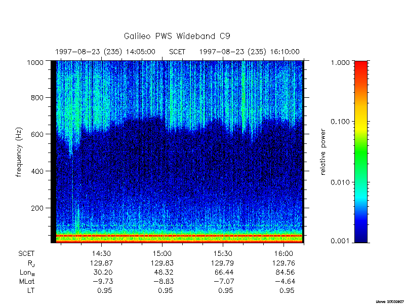Click the dark blue bottom of colorbar
Viewport: 405px width, 304px height.
click(361, 237)
